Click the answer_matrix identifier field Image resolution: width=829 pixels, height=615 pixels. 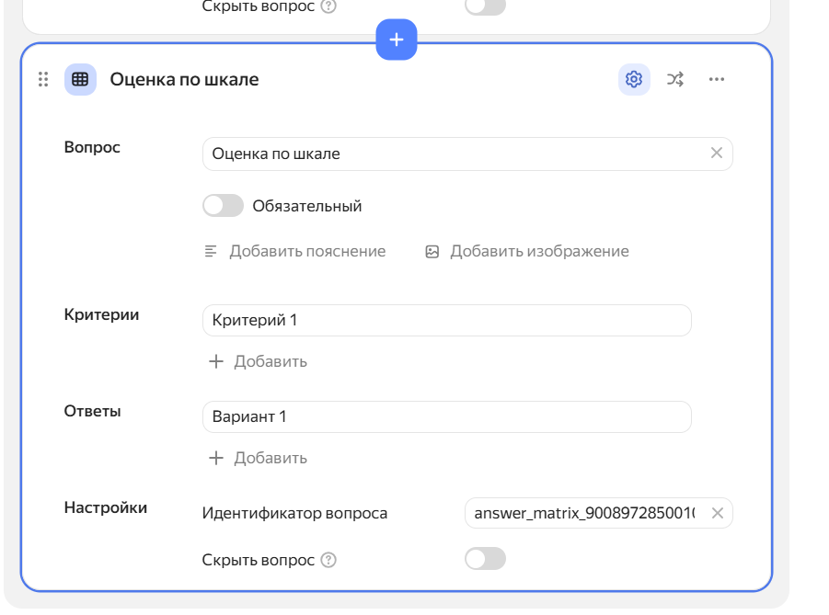(584, 513)
